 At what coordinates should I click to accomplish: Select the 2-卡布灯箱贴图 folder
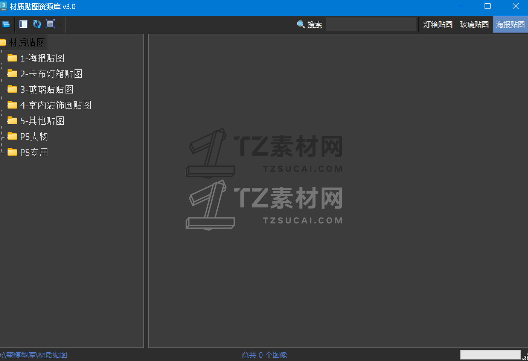pos(51,74)
